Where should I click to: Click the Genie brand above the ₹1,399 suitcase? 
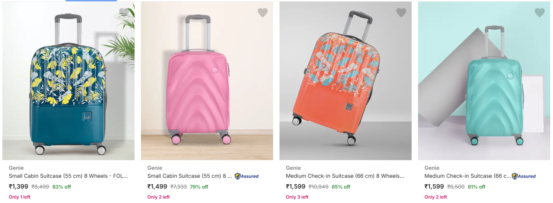pos(16,168)
